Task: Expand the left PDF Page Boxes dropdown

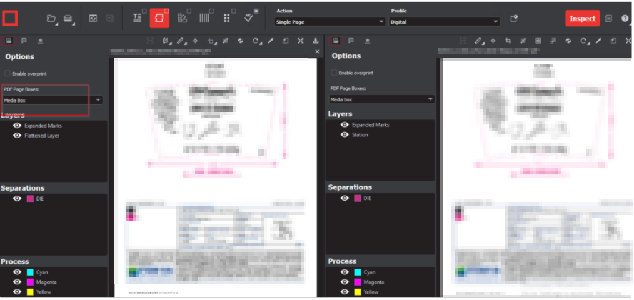Action: [x=98, y=100]
